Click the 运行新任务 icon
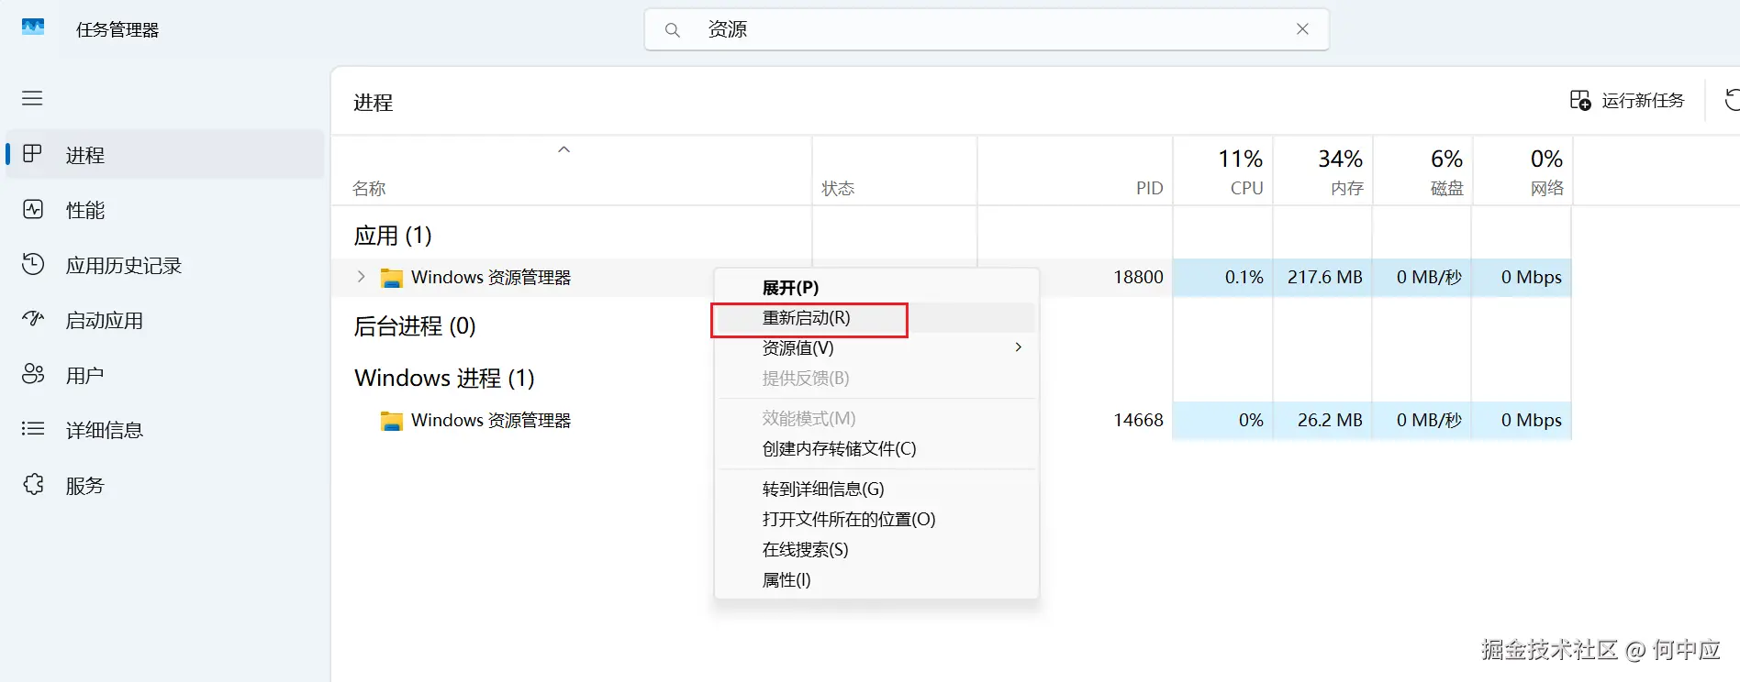Image resolution: width=1740 pixels, height=682 pixels. (x=1580, y=100)
